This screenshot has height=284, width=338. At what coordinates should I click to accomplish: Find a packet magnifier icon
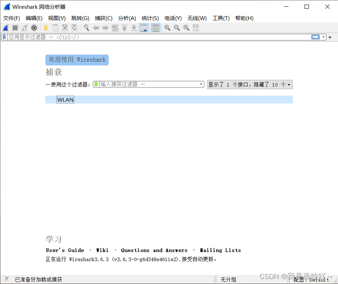tap(86, 28)
